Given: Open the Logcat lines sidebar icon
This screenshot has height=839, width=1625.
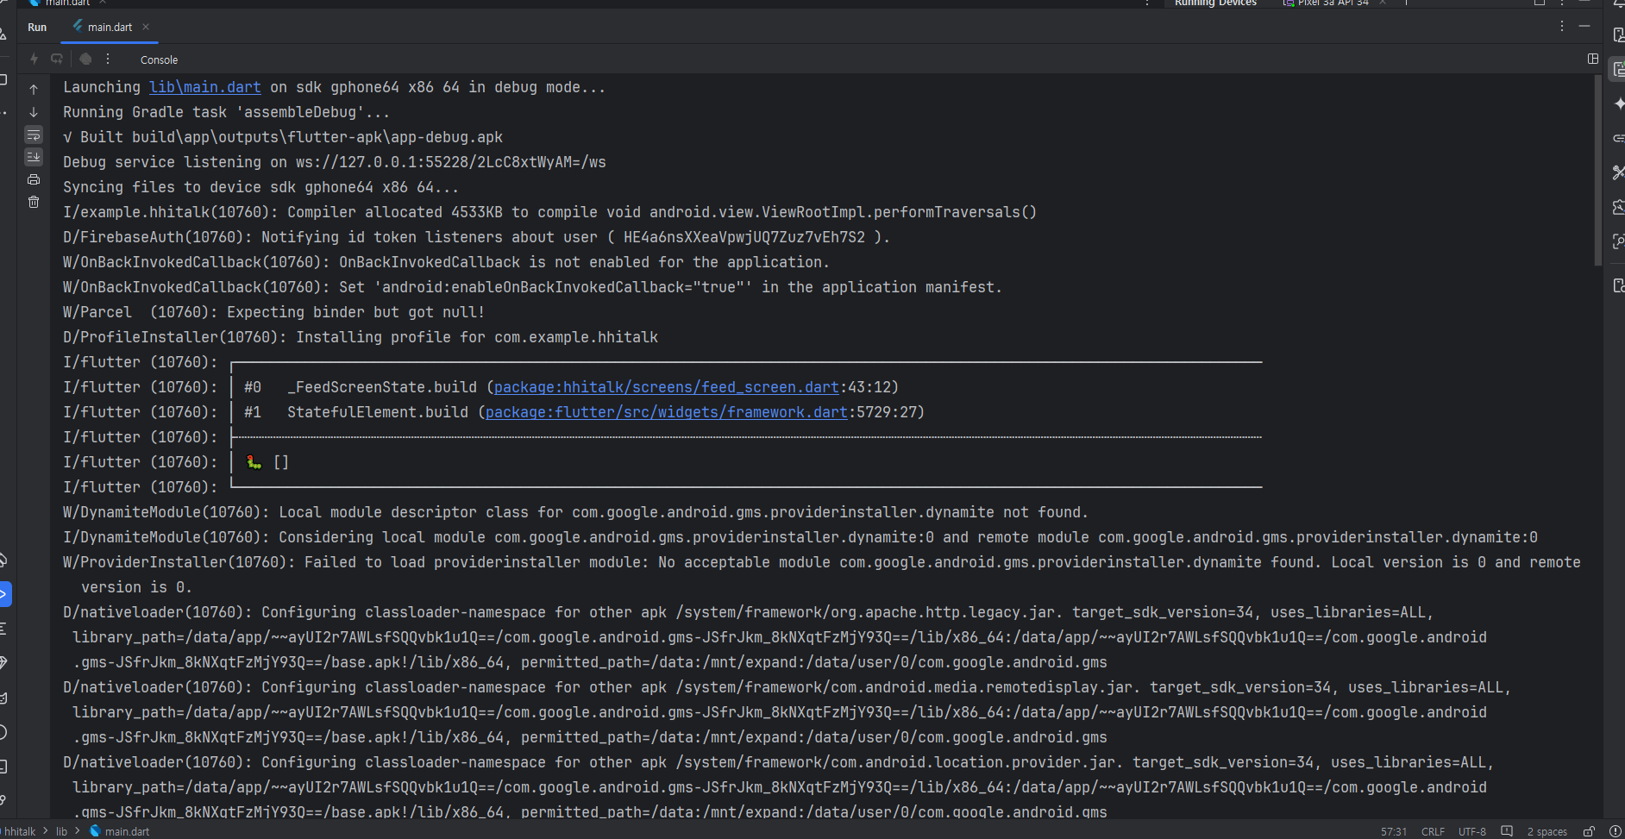Looking at the screenshot, I should click(x=3, y=629).
